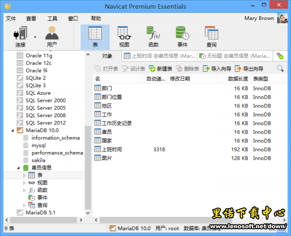Collapse the 雇员信息 database node
Image resolution: width=291 pixels, height=236 pixels.
click(18, 168)
